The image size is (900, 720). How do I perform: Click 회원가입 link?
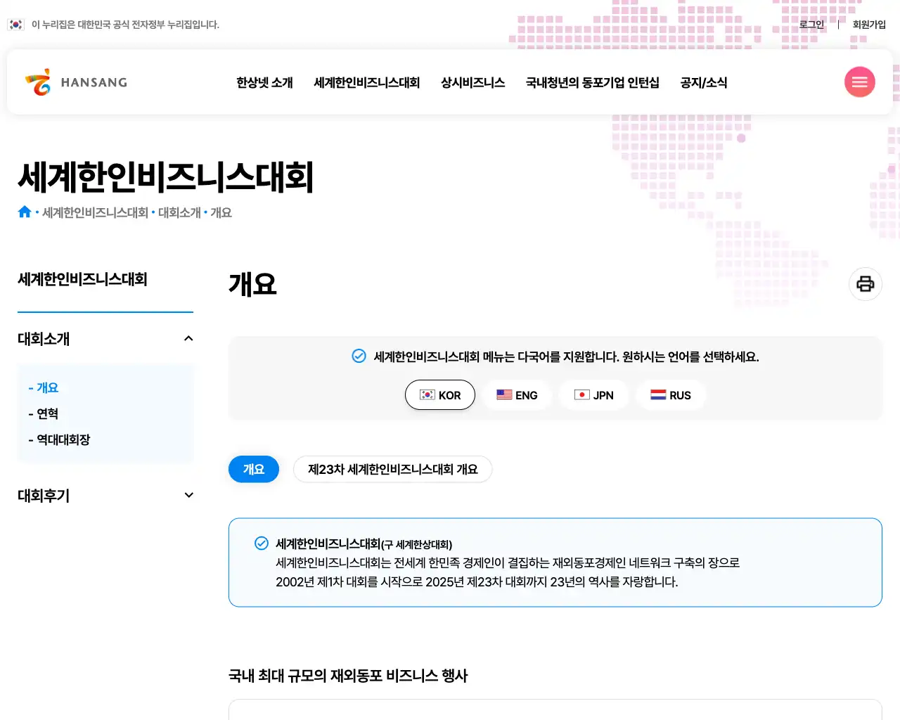coord(869,25)
